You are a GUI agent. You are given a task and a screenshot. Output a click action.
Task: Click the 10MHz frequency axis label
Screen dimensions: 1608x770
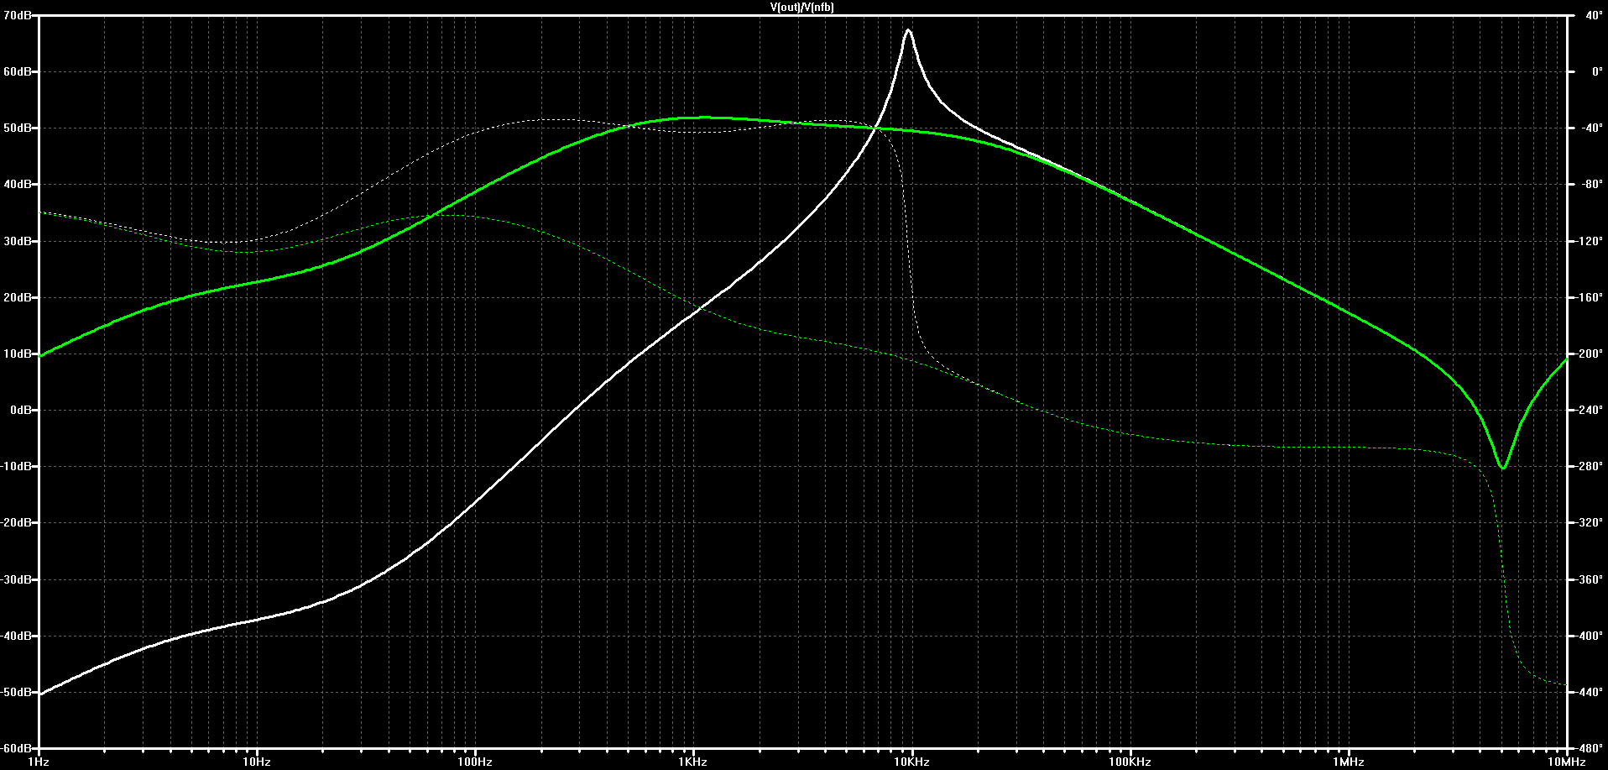tap(1566, 762)
